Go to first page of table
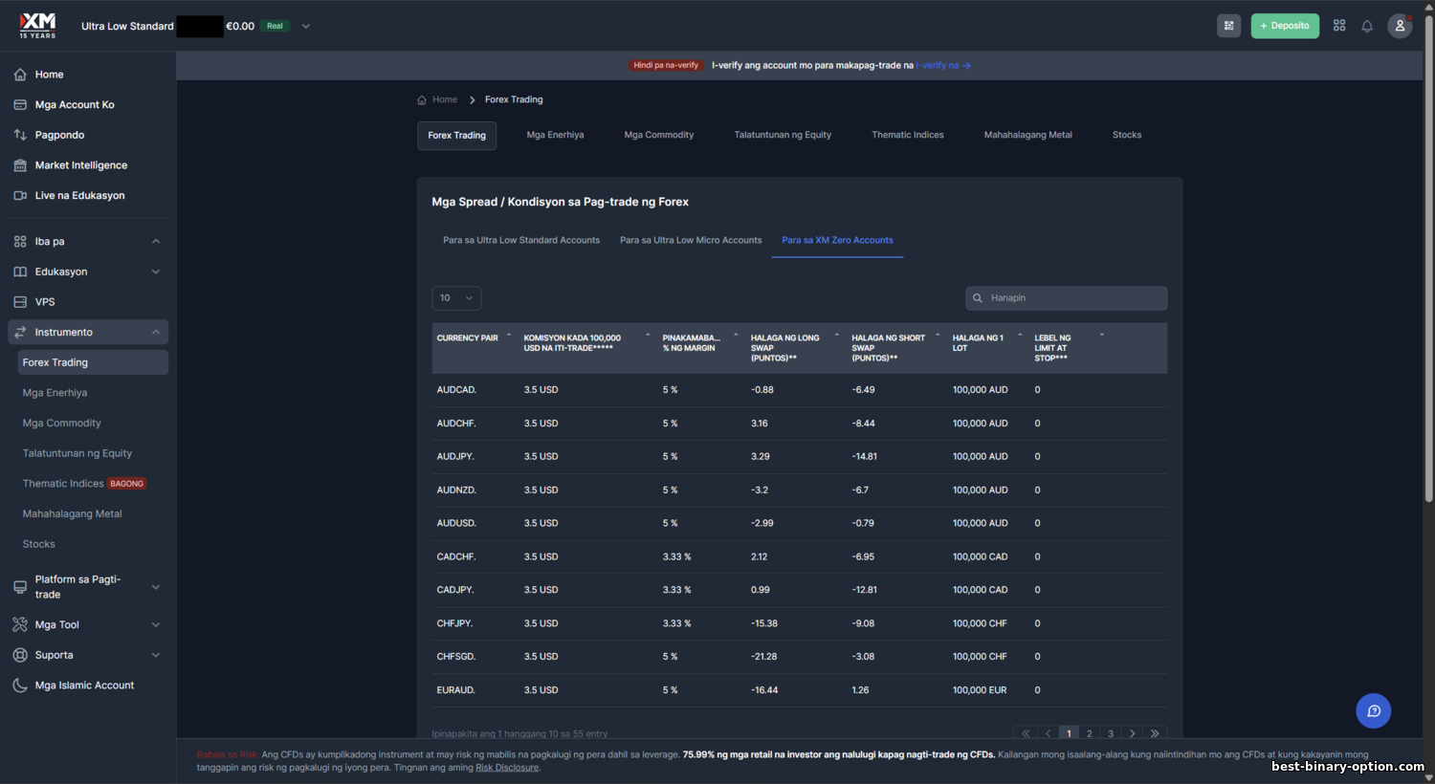The width and height of the screenshot is (1435, 784). click(x=1026, y=733)
